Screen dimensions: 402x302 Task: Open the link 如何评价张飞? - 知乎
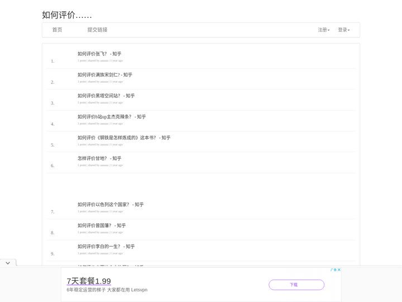pos(99,54)
